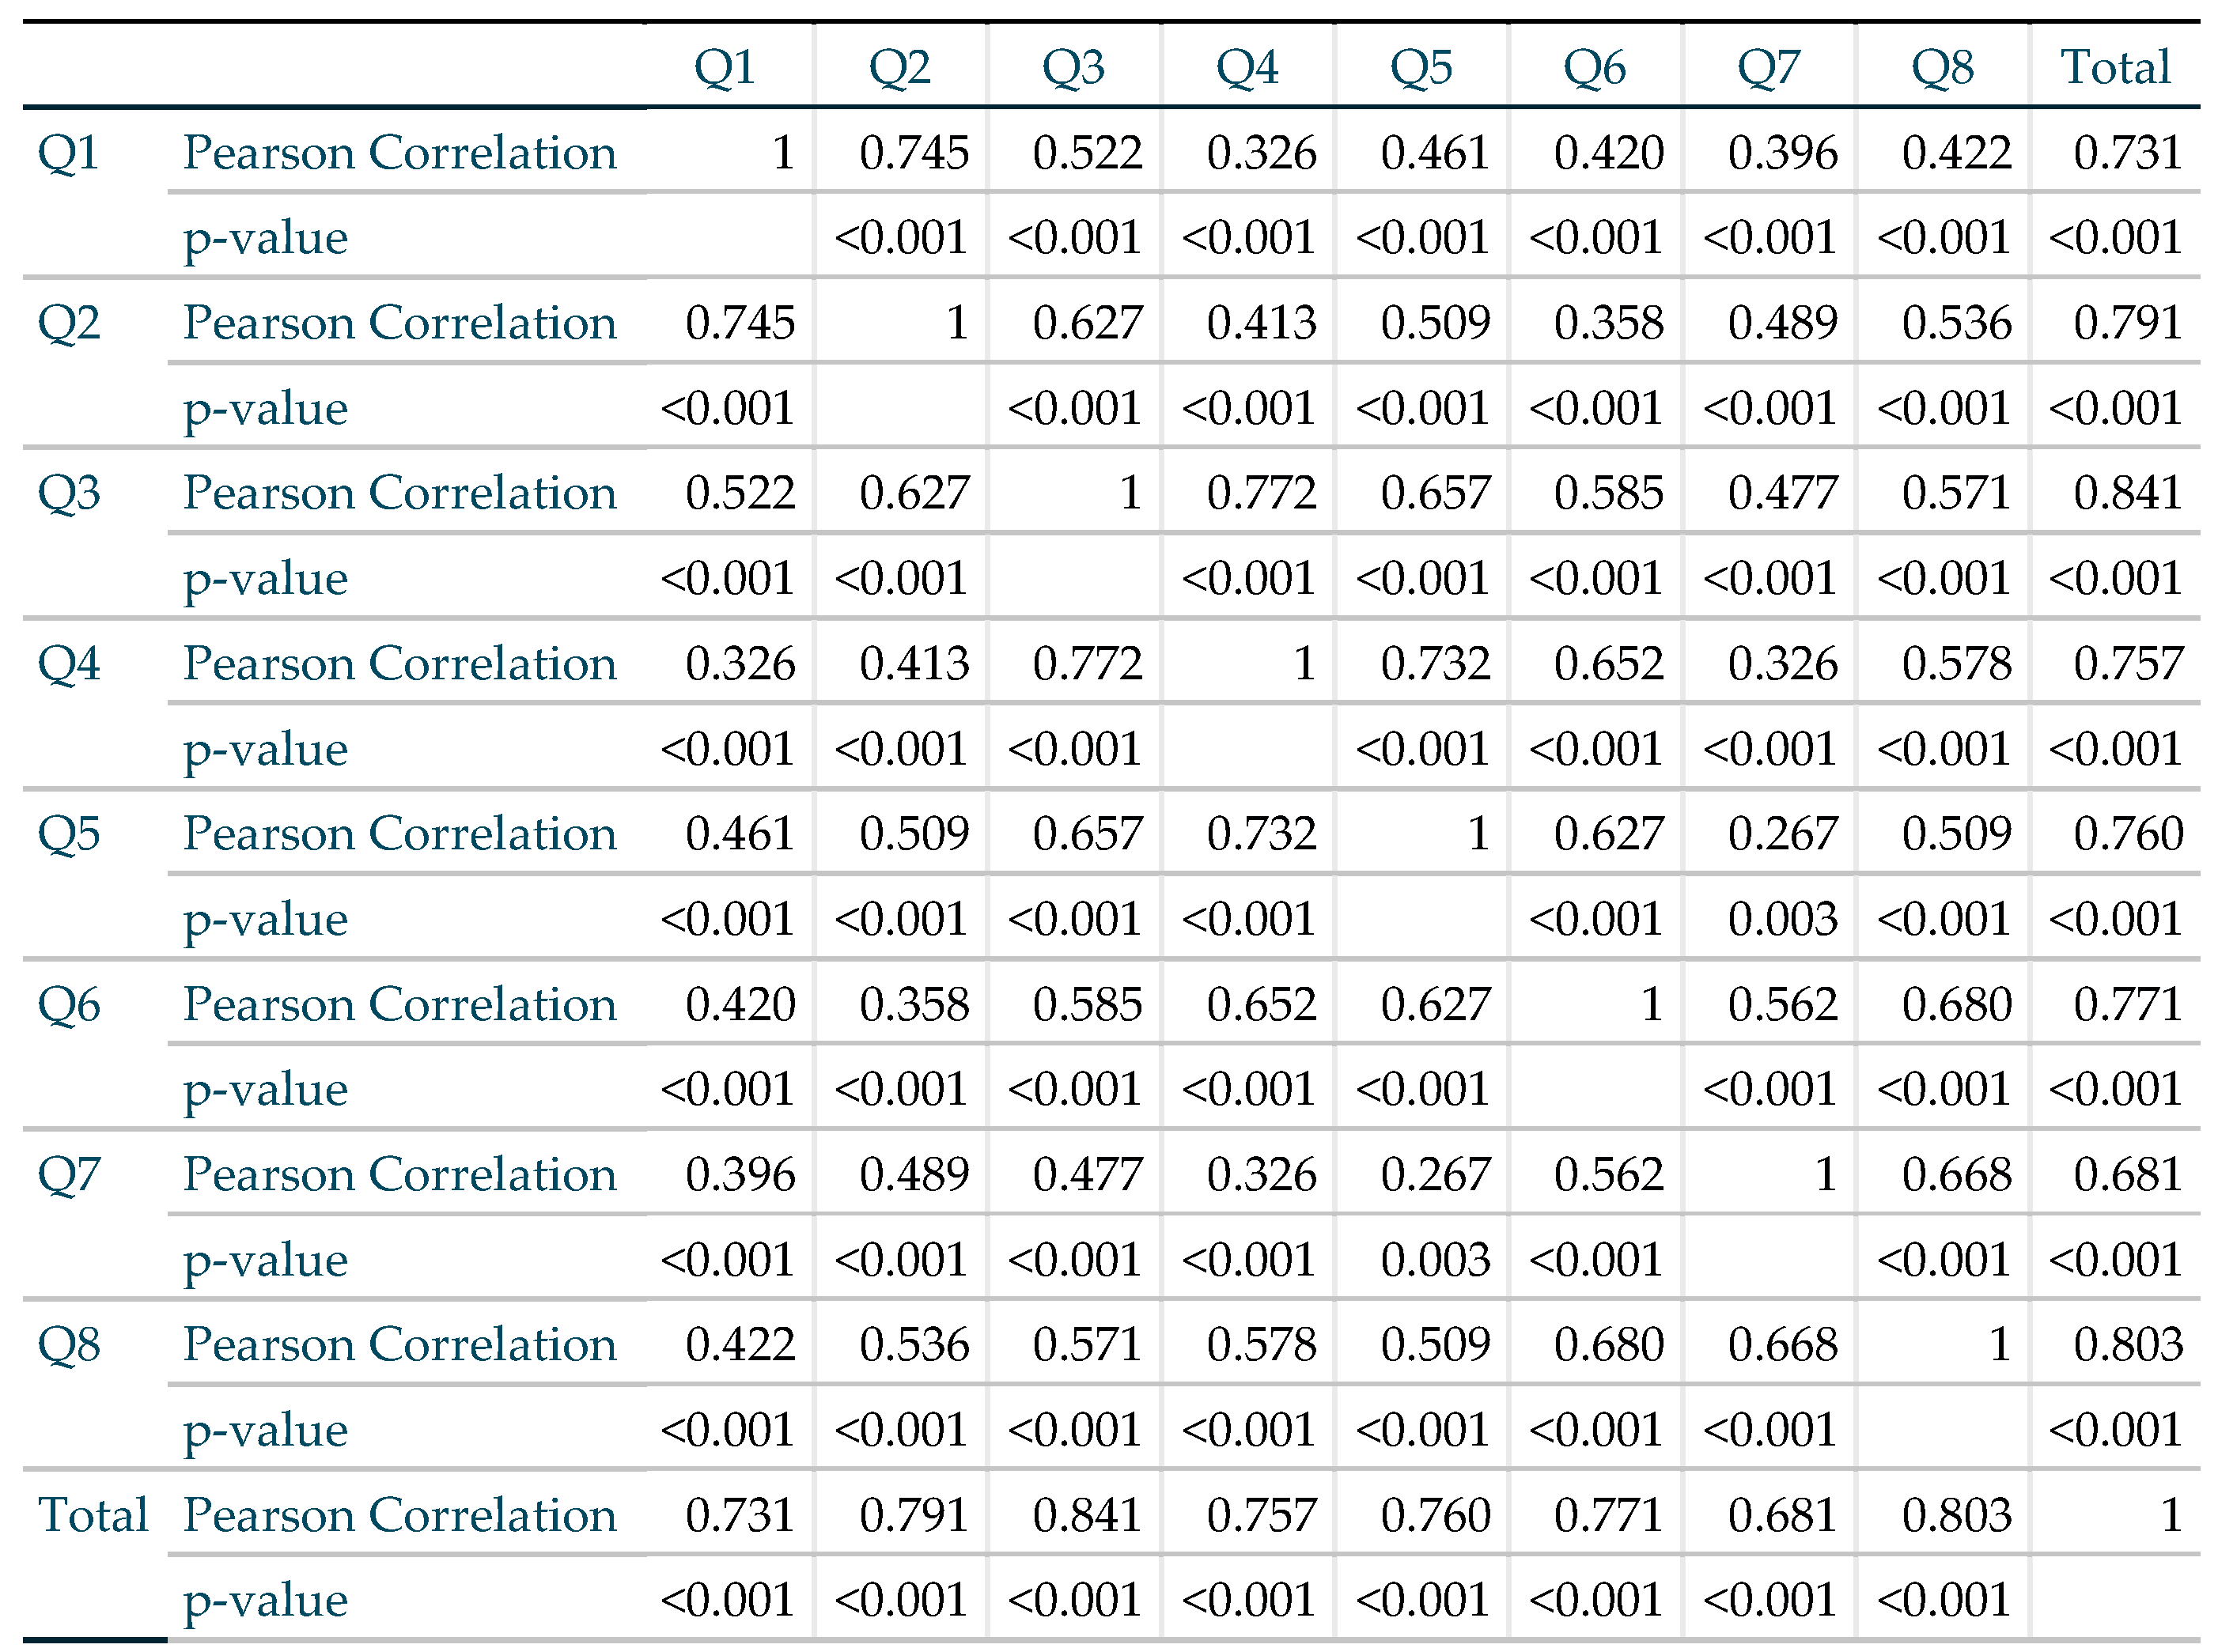This screenshot has width=2218, height=1652.
Task: Click 0.003 p-value in Q5 row, Q7 column
Action: coord(1782,919)
